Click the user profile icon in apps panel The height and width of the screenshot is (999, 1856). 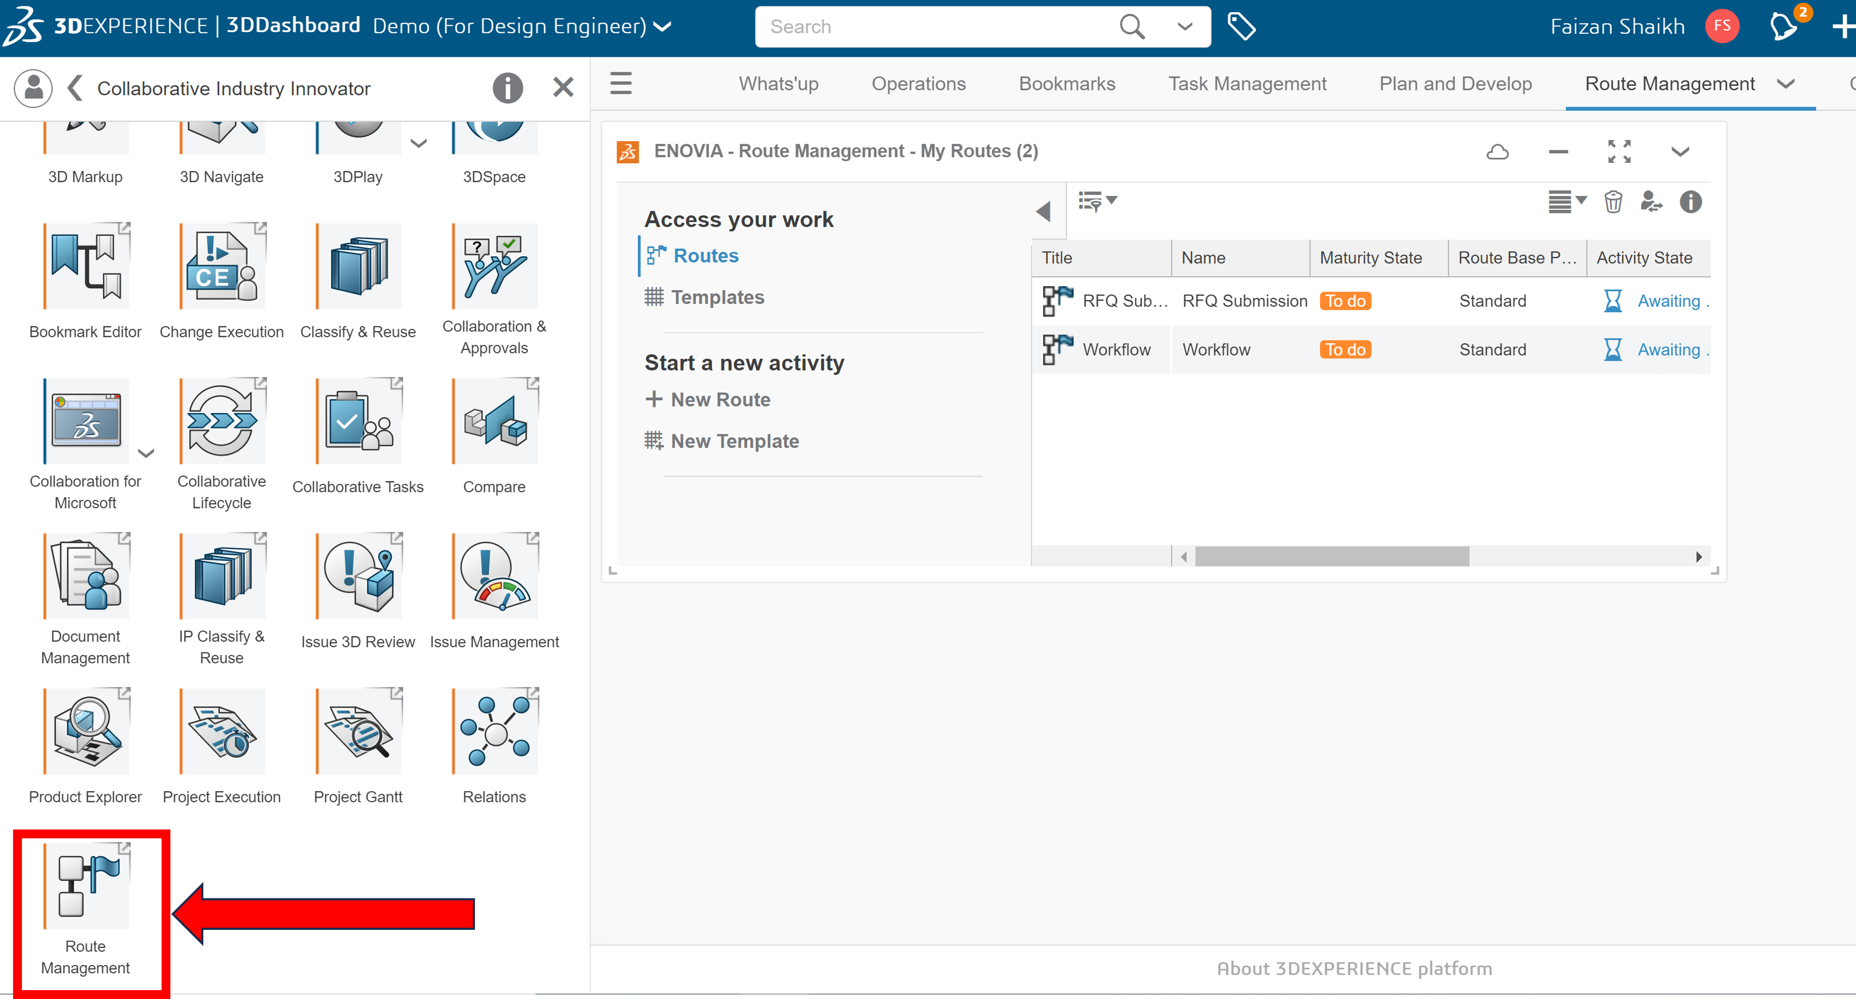tap(33, 88)
